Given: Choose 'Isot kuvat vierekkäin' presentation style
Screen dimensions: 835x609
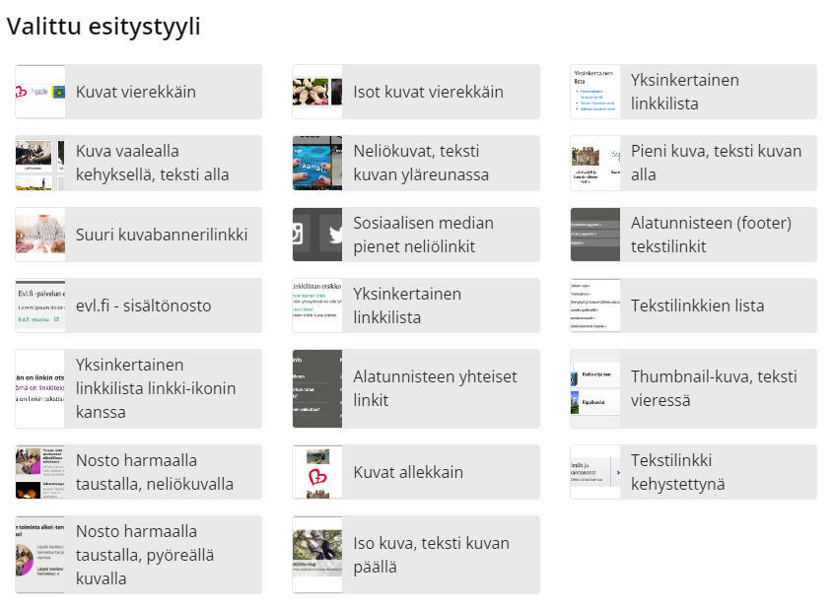Looking at the screenshot, I should 416,92.
